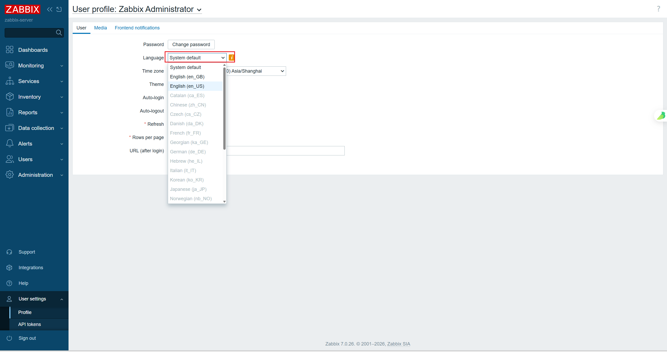This screenshot has width=667, height=352.
Task: Focus the URL (after login) input field
Action: [x=285, y=151]
